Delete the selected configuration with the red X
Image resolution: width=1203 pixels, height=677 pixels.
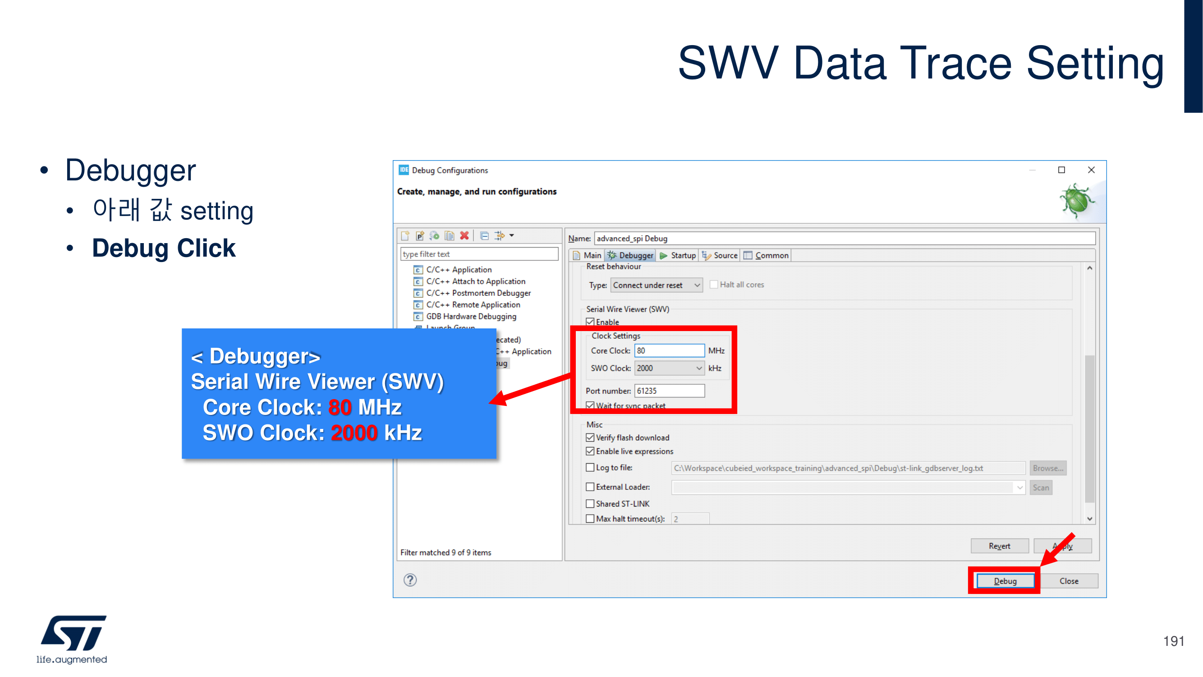[464, 235]
